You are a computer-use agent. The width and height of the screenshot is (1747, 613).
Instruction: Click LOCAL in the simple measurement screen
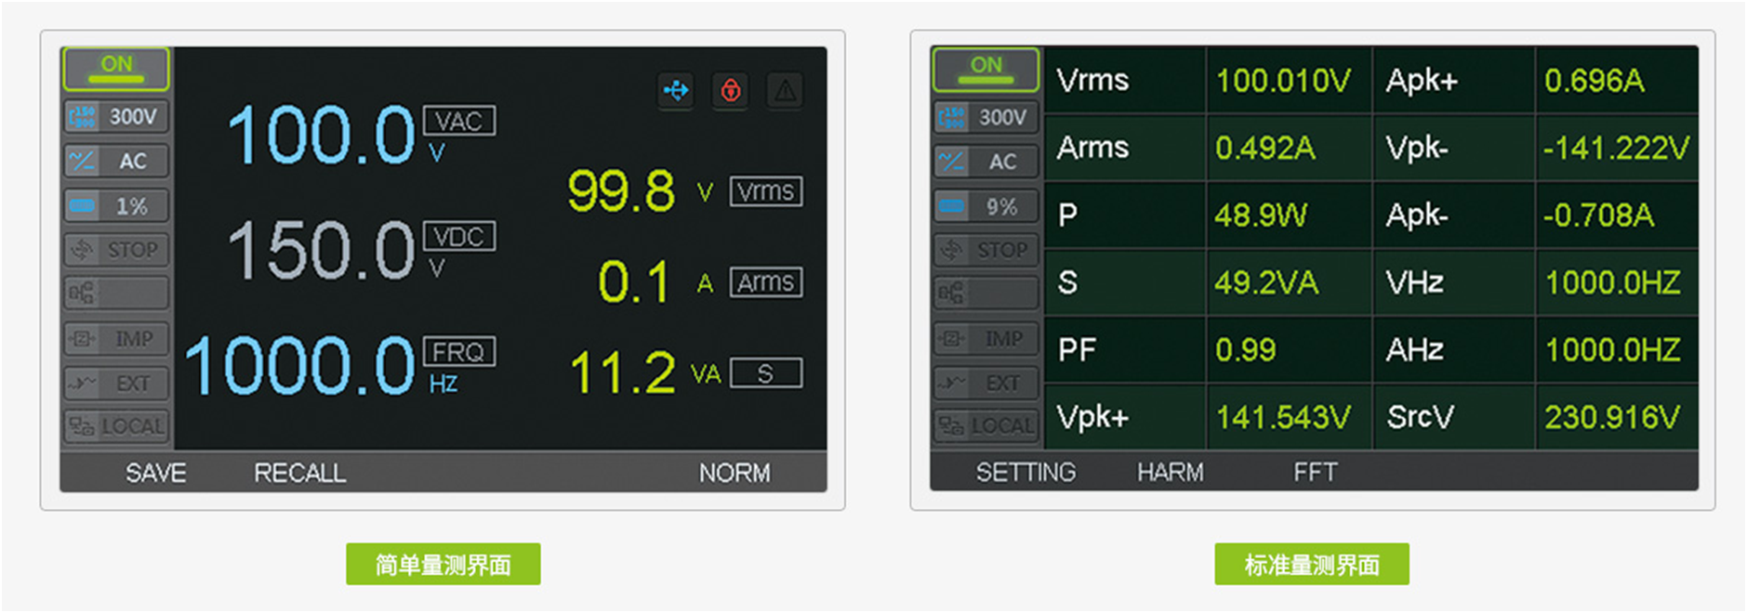(x=116, y=426)
